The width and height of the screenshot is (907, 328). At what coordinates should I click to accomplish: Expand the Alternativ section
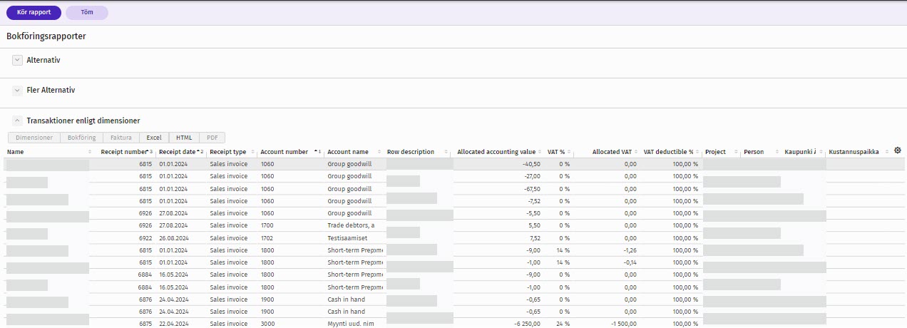pyautogui.click(x=18, y=61)
